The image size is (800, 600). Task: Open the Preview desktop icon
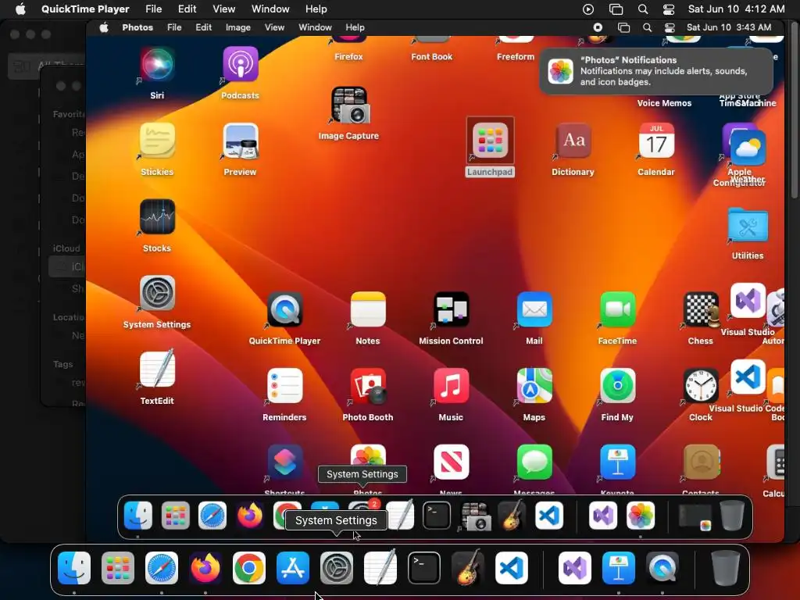pos(241,141)
